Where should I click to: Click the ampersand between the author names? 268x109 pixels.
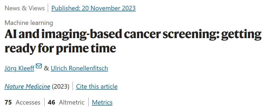coord(46,68)
